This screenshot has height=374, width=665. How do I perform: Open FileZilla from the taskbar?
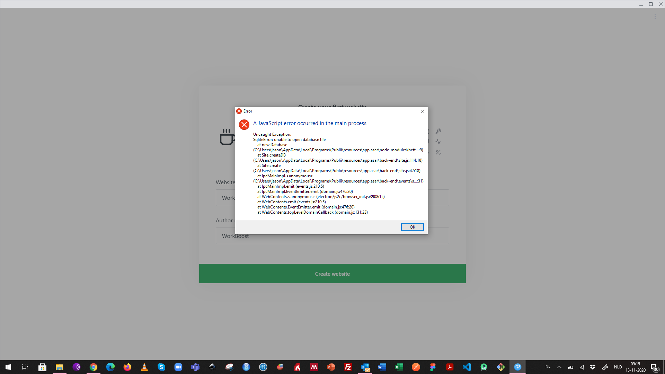pos(348,367)
